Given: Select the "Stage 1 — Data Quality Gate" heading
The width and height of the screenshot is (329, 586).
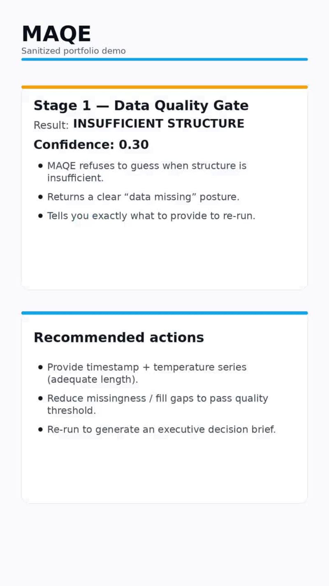Looking at the screenshot, I should tap(141, 105).
